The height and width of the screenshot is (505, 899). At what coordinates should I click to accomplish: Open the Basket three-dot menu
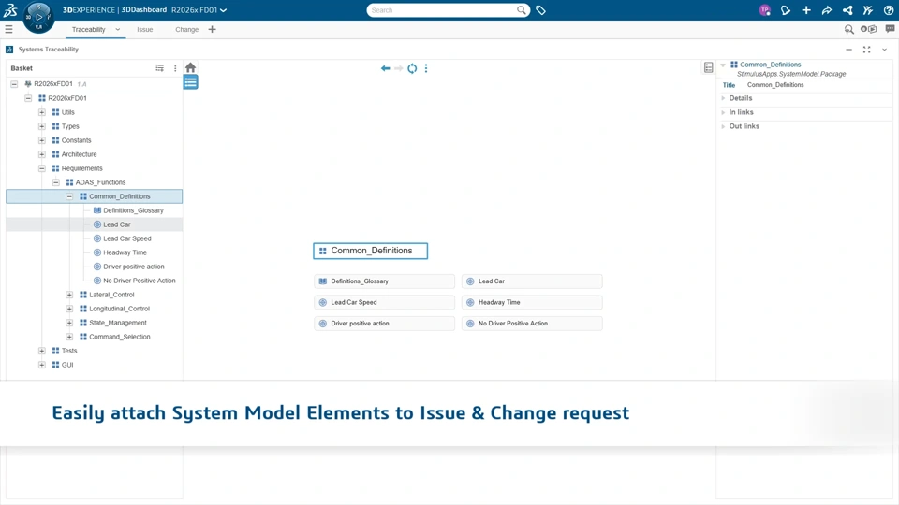pos(175,68)
